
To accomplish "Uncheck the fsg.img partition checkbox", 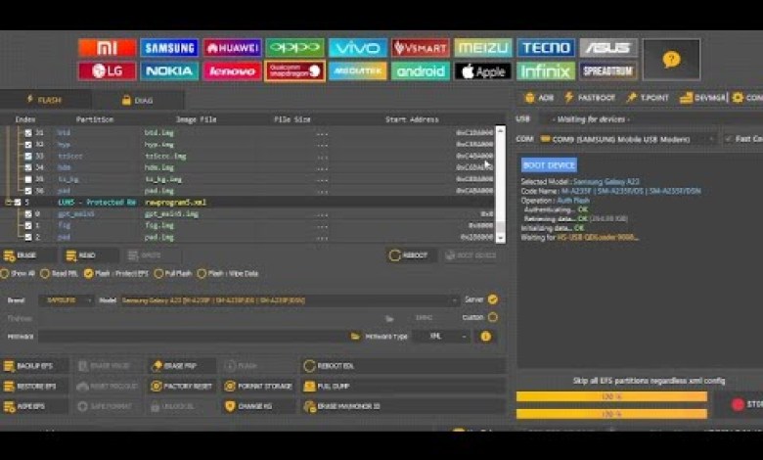I will [28, 225].
